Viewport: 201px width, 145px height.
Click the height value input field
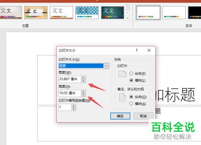coord(70,93)
